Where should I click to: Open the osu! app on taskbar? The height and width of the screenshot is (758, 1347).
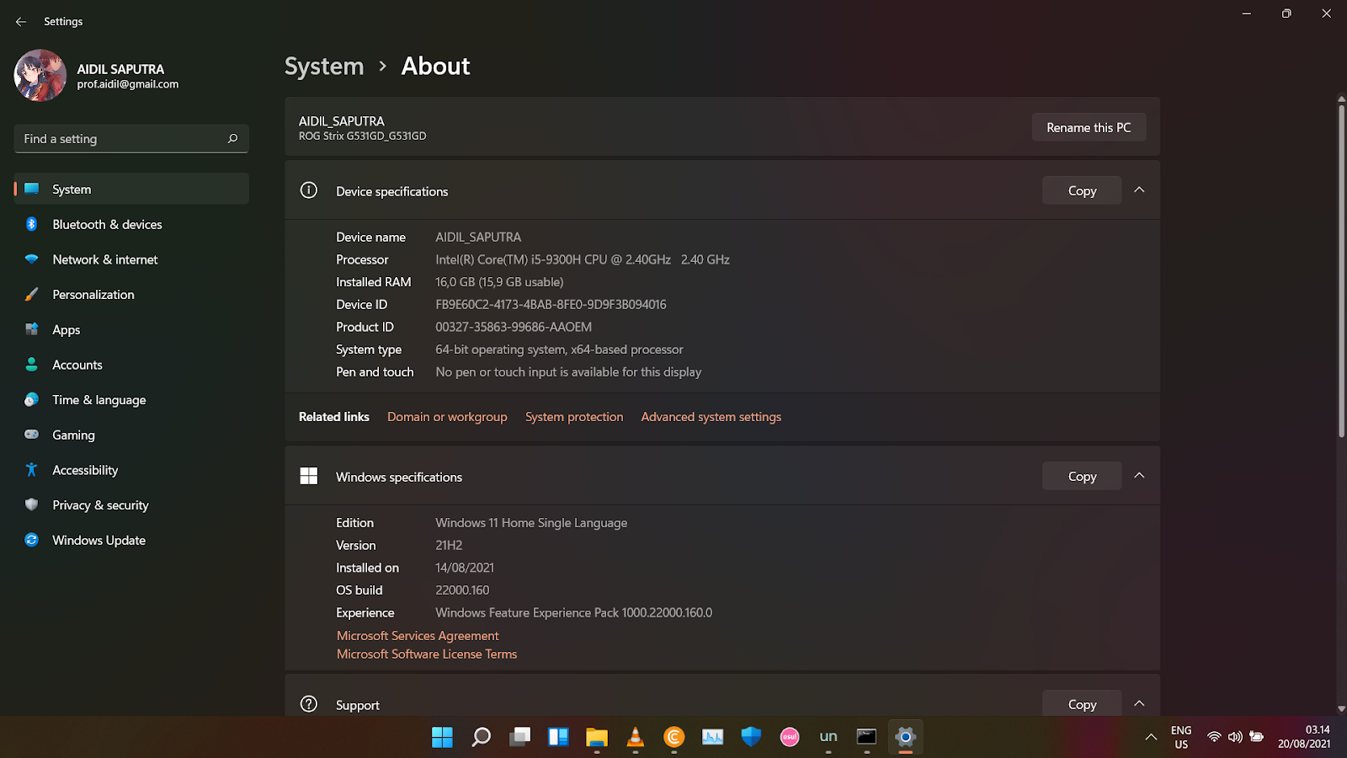tap(790, 737)
